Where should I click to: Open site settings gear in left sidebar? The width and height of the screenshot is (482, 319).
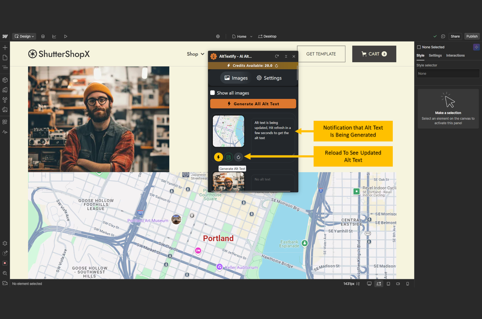[x=5, y=244]
